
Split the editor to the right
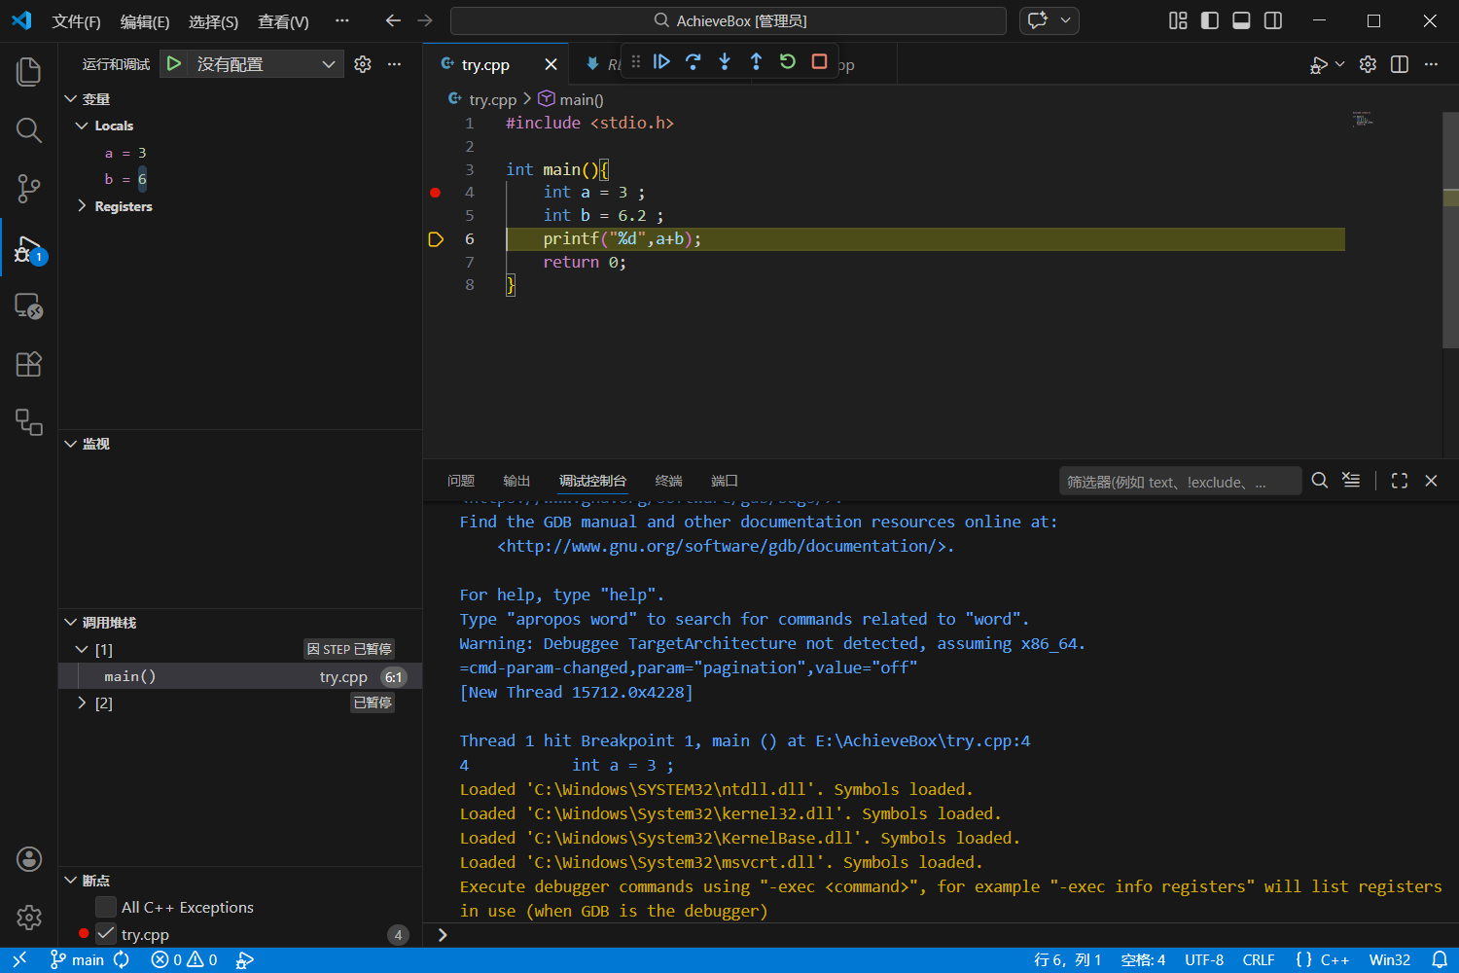[x=1400, y=64]
